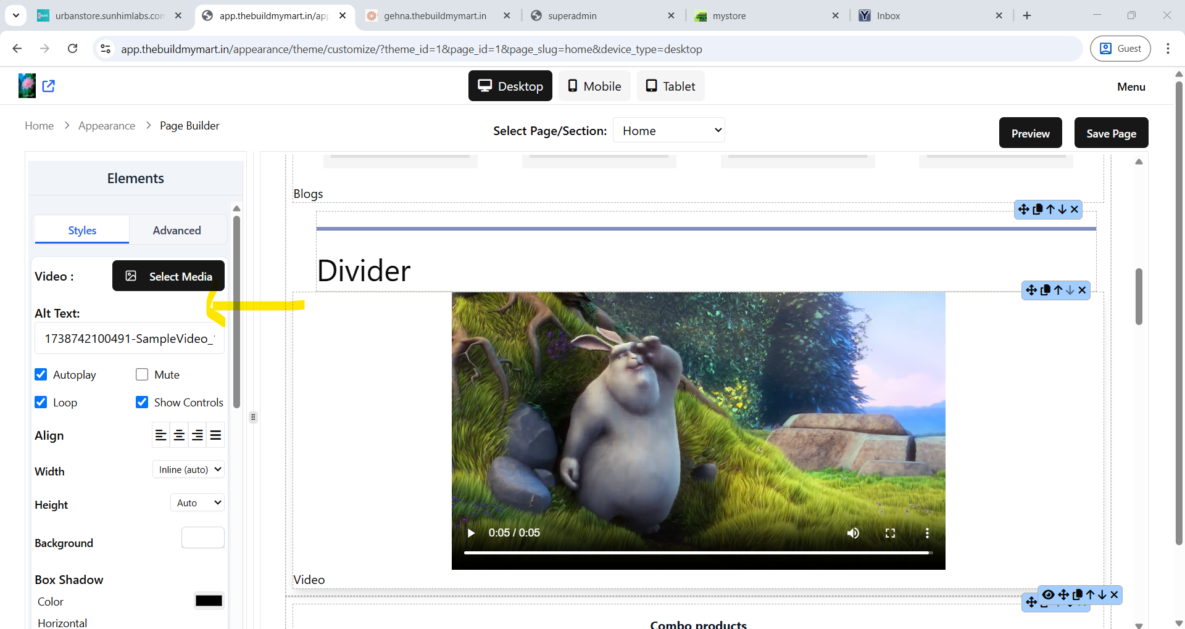
Task: Uncheck the Loop checkbox
Action: pyautogui.click(x=41, y=402)
